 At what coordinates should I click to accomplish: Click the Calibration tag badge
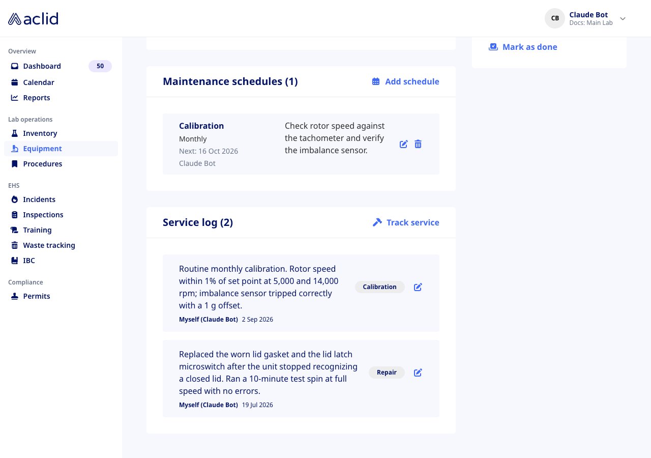pos(379,287)
